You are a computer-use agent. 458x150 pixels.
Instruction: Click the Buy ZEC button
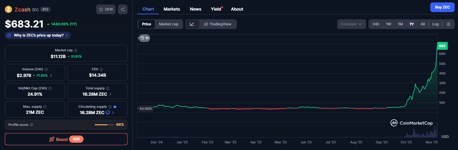[442, 7]
